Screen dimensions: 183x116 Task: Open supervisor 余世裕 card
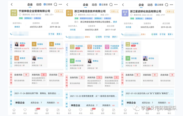[x=150, y=61]
